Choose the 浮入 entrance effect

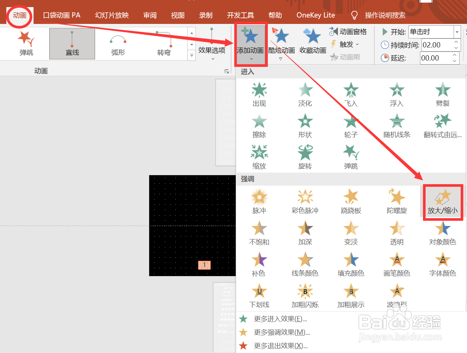(397, 95)
